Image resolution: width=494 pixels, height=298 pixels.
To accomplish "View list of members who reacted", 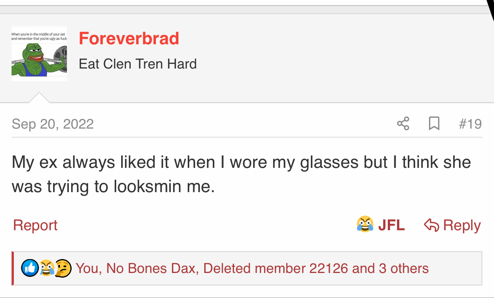I will (x=252, y=268).
